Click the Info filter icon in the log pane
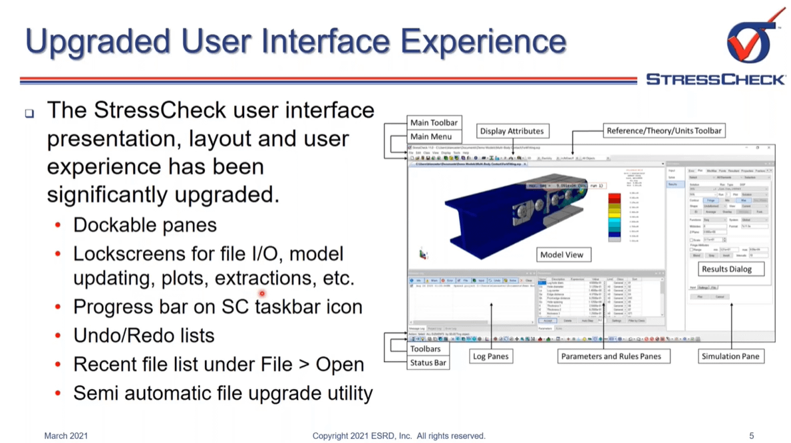 (x=418, y=281)
